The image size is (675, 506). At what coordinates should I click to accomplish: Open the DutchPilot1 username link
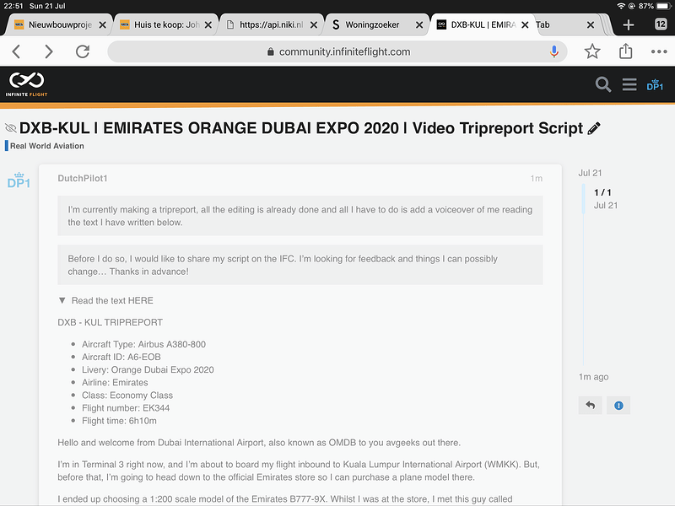(83, 178)
